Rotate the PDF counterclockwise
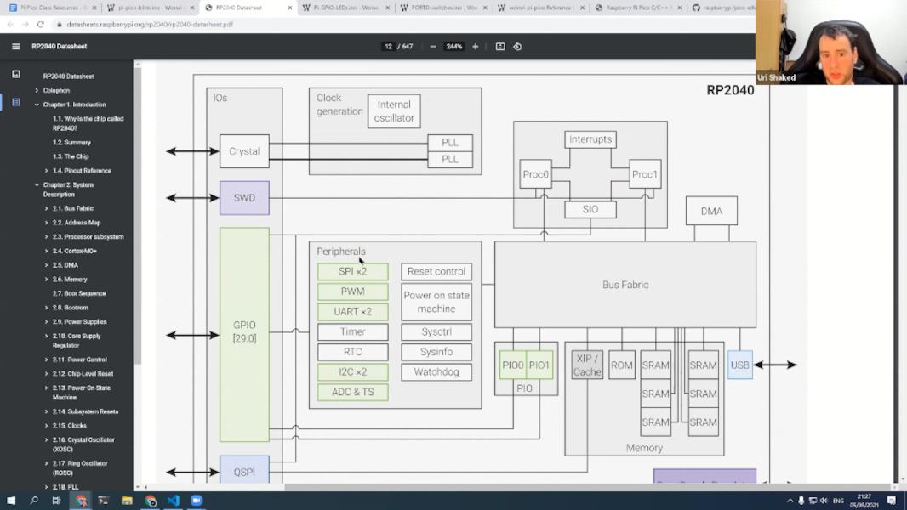Image resolution: width=907 pixels, height=510 pixels. click(517, 47)
